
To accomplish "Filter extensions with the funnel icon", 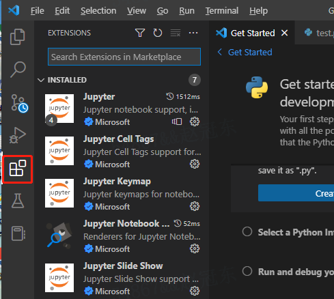I will [140, 33].
